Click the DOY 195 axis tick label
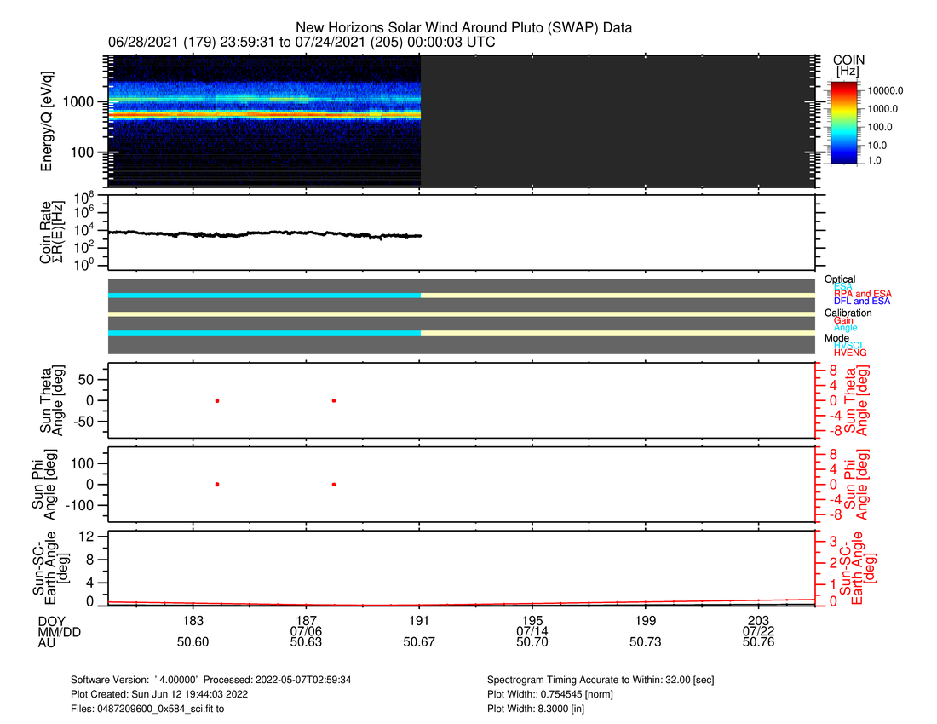 pos(532,620)
